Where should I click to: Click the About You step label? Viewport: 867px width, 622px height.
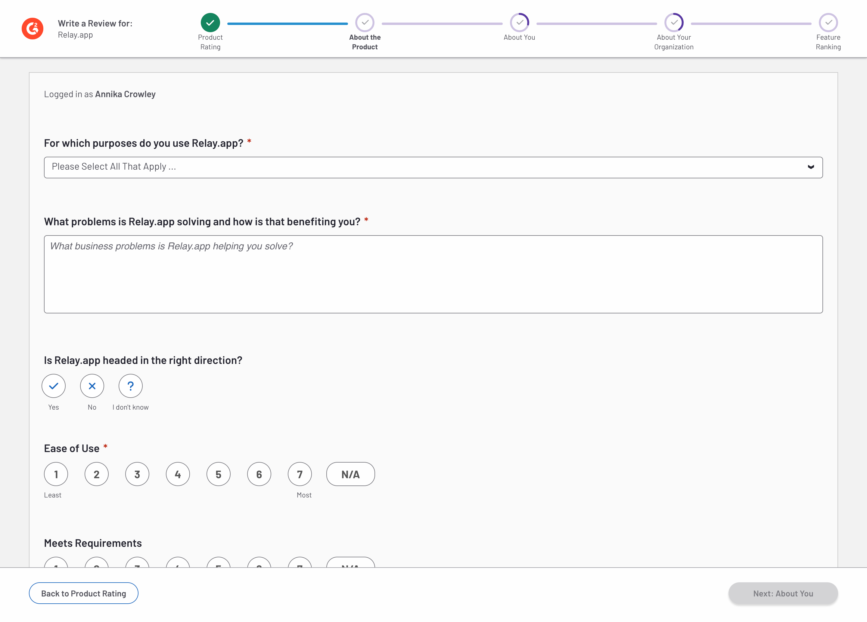519,37
